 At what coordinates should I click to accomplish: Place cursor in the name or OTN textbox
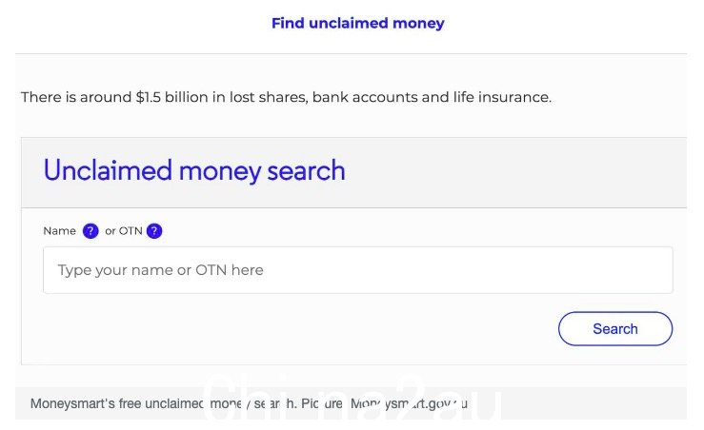[358, 270]
